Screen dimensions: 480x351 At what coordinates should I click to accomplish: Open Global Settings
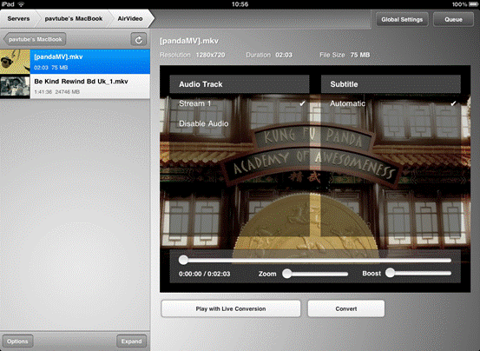click(x=402, y=20)
